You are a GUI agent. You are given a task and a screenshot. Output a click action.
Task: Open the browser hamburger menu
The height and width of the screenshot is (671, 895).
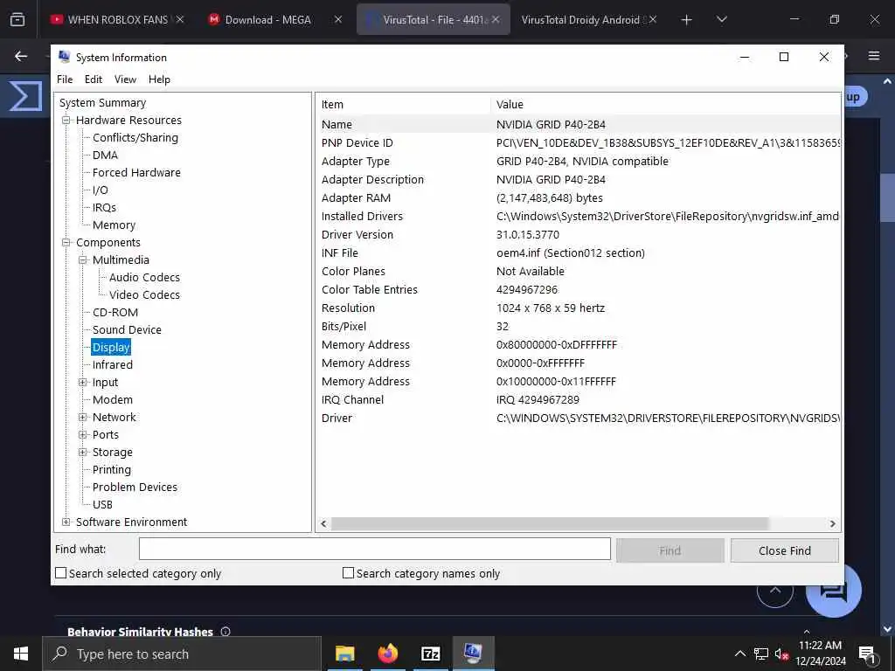(873, 56)
